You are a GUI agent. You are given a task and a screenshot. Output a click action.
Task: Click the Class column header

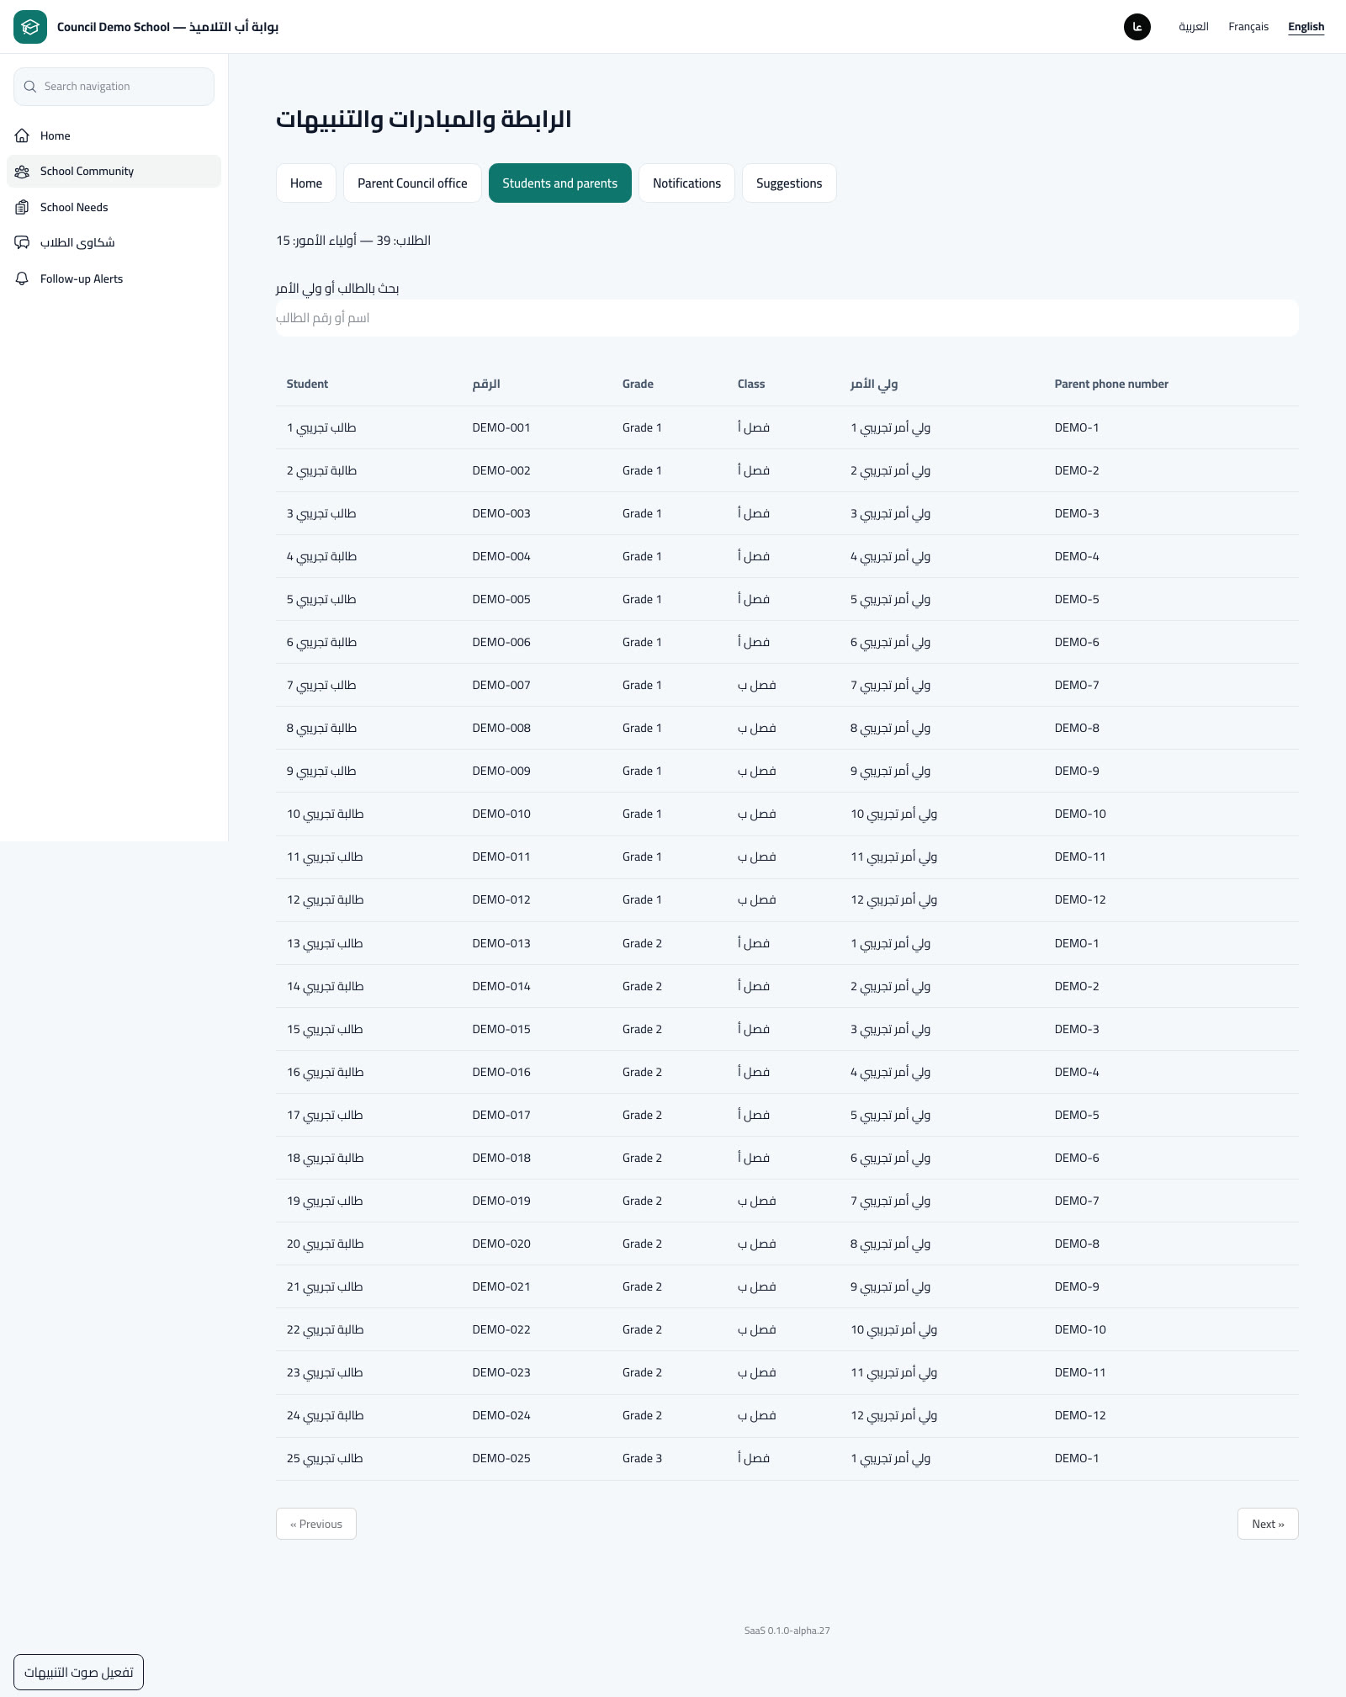(751, 384)
